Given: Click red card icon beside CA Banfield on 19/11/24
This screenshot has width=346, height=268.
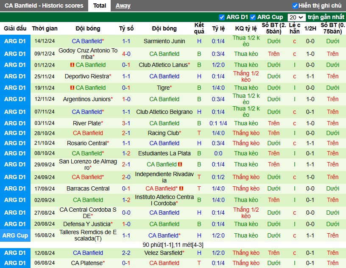Looking at the screenshot, I should coord(72,88).
